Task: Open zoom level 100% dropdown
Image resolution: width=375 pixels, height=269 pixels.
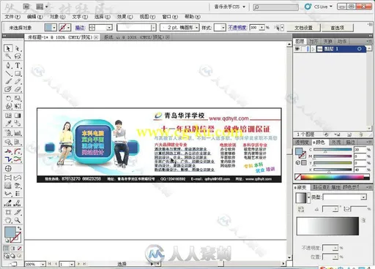Action: (x=42, y=264)
